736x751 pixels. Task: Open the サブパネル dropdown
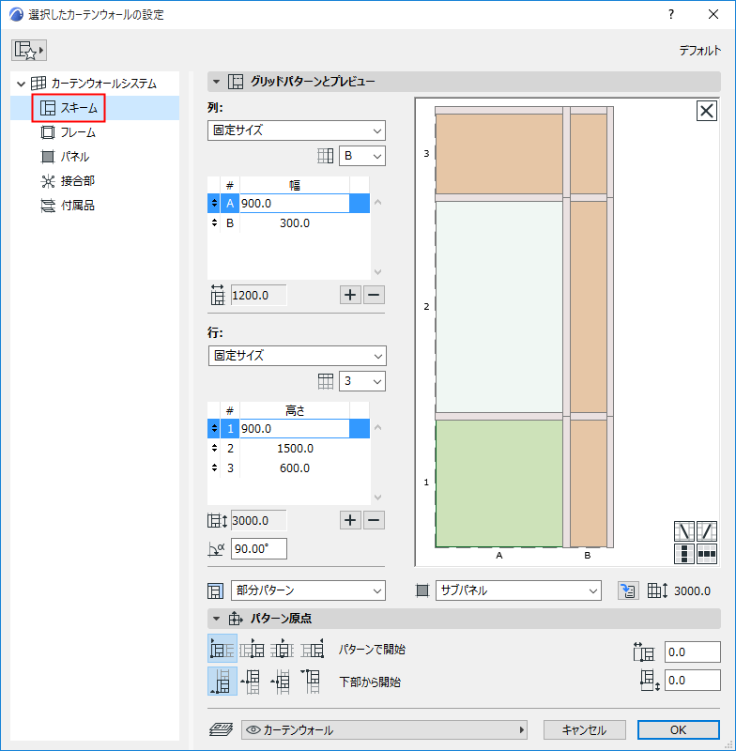pyautogui.click(x=518, y=590)
